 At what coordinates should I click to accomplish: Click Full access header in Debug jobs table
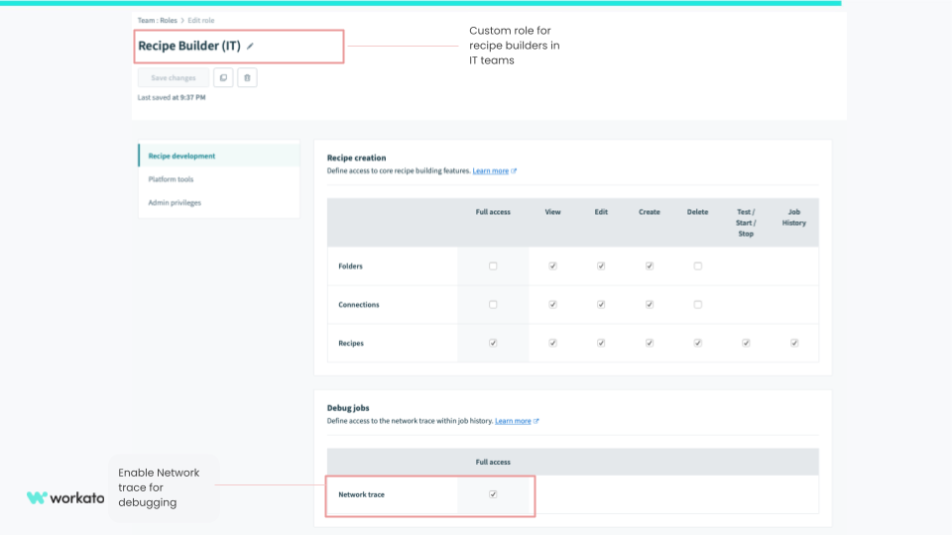coord(493,463)
